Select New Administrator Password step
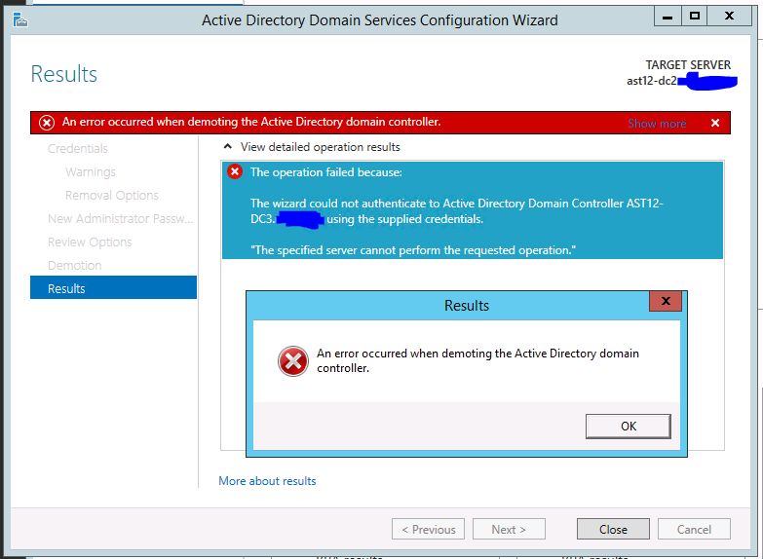Image resolution: width=763 pixels, height=559 pixels. point(120,218)
